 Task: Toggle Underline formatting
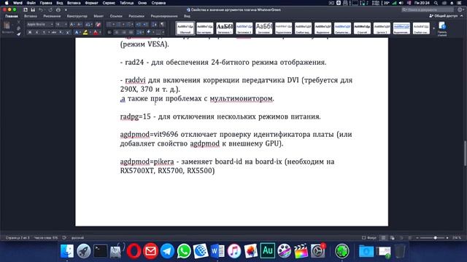(x=44, y=32)
